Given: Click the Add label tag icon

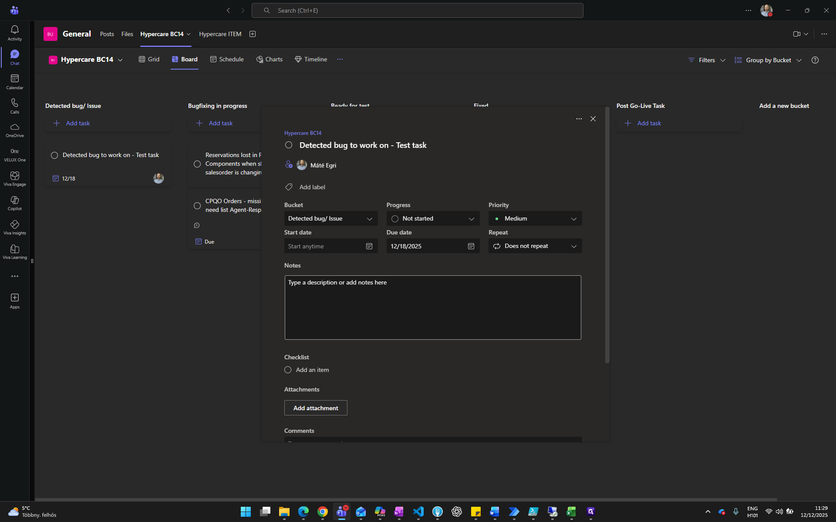Looking at the screenshot, I should coord(288,187).
